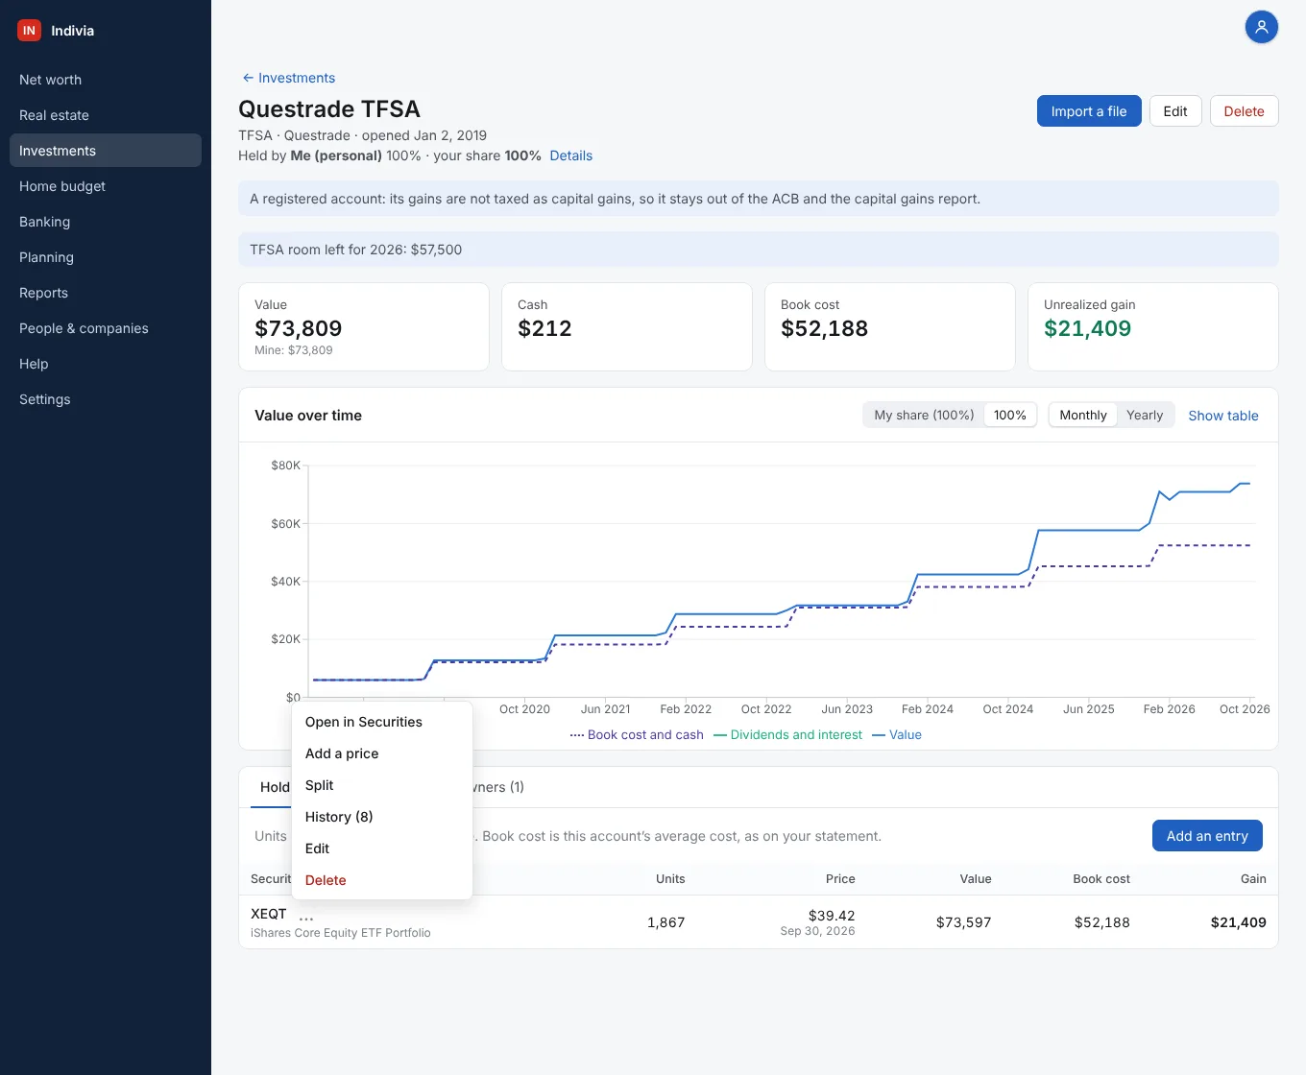Open the Help sidebar item
The width and height of the screenshot is (1306, 1075).
pos(106,364)
